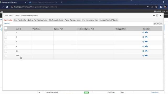
Task: Open the browser password key icon
Action: [x=148, y=7]
